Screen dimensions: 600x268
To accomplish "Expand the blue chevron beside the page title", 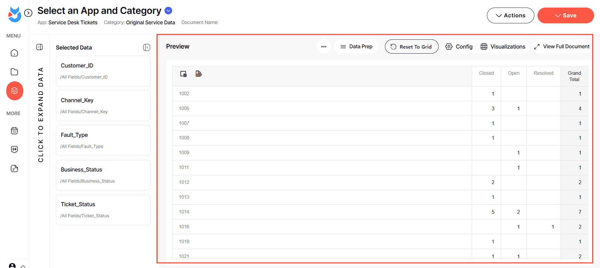I will (169, 11).
